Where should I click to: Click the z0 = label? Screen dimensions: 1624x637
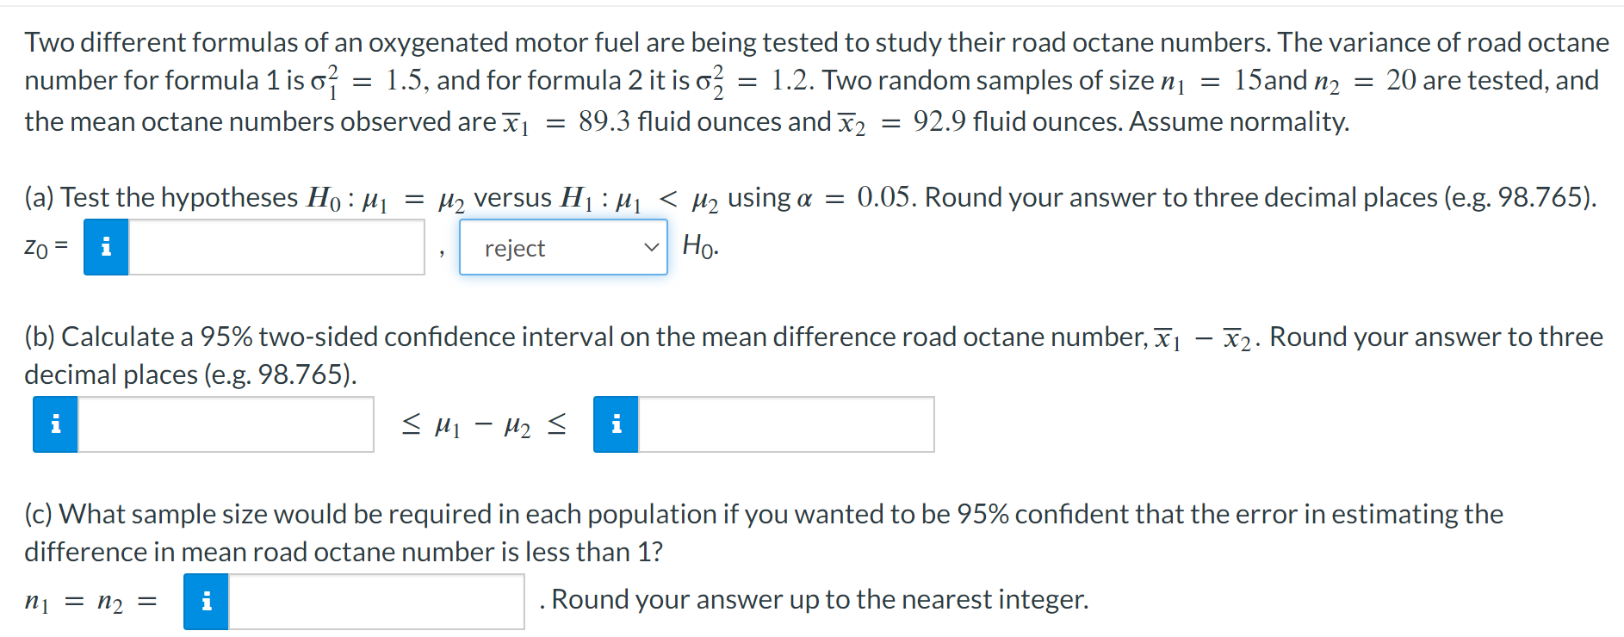46,248
